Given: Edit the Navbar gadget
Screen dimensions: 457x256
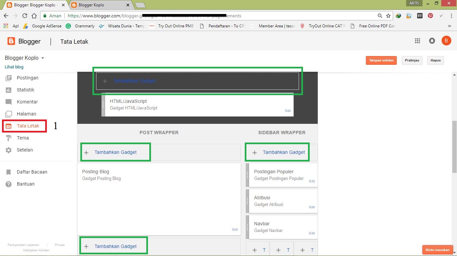Looking at the screenshot, I should (312, 233).
